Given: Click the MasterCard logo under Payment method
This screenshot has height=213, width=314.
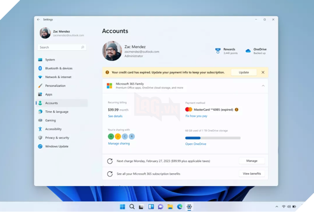Looking at the screenshot, I should 188,109.
